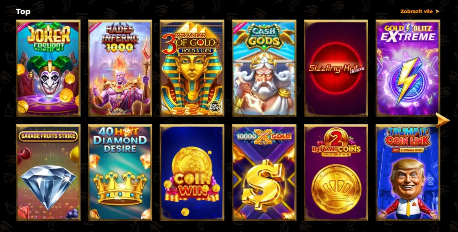The height and width of the screenshot is (232, 458).
Task: Click the gold next-arrow carousel button
Action: click(443, 120)
